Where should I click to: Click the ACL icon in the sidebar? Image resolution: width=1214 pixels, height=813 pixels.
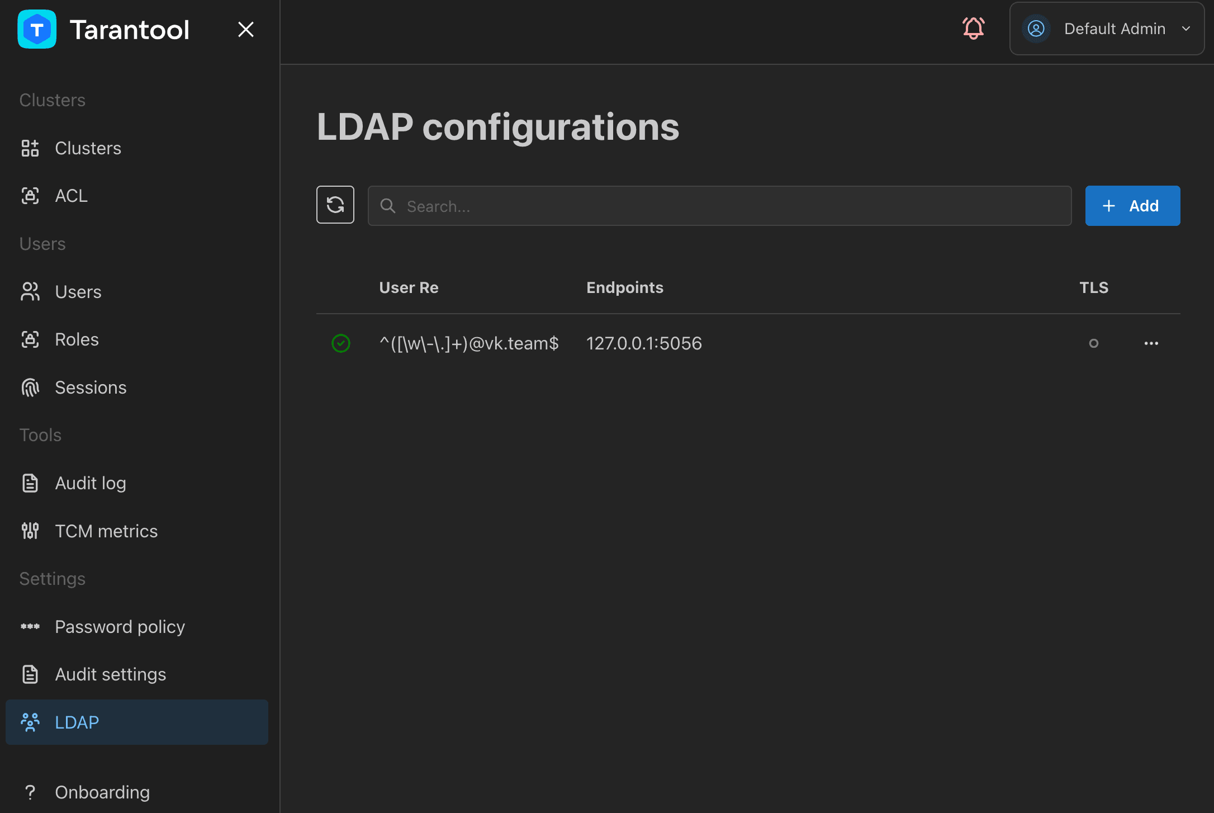pyautogui.click(x=30, y=196)
